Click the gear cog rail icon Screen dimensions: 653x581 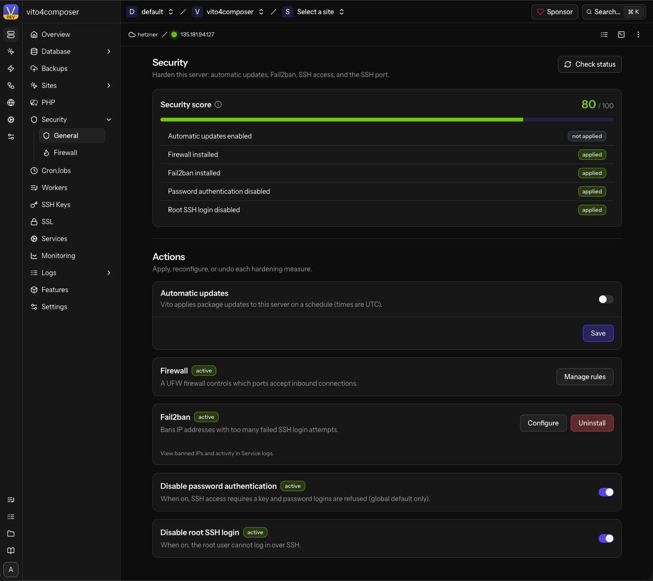pos(11,120)
